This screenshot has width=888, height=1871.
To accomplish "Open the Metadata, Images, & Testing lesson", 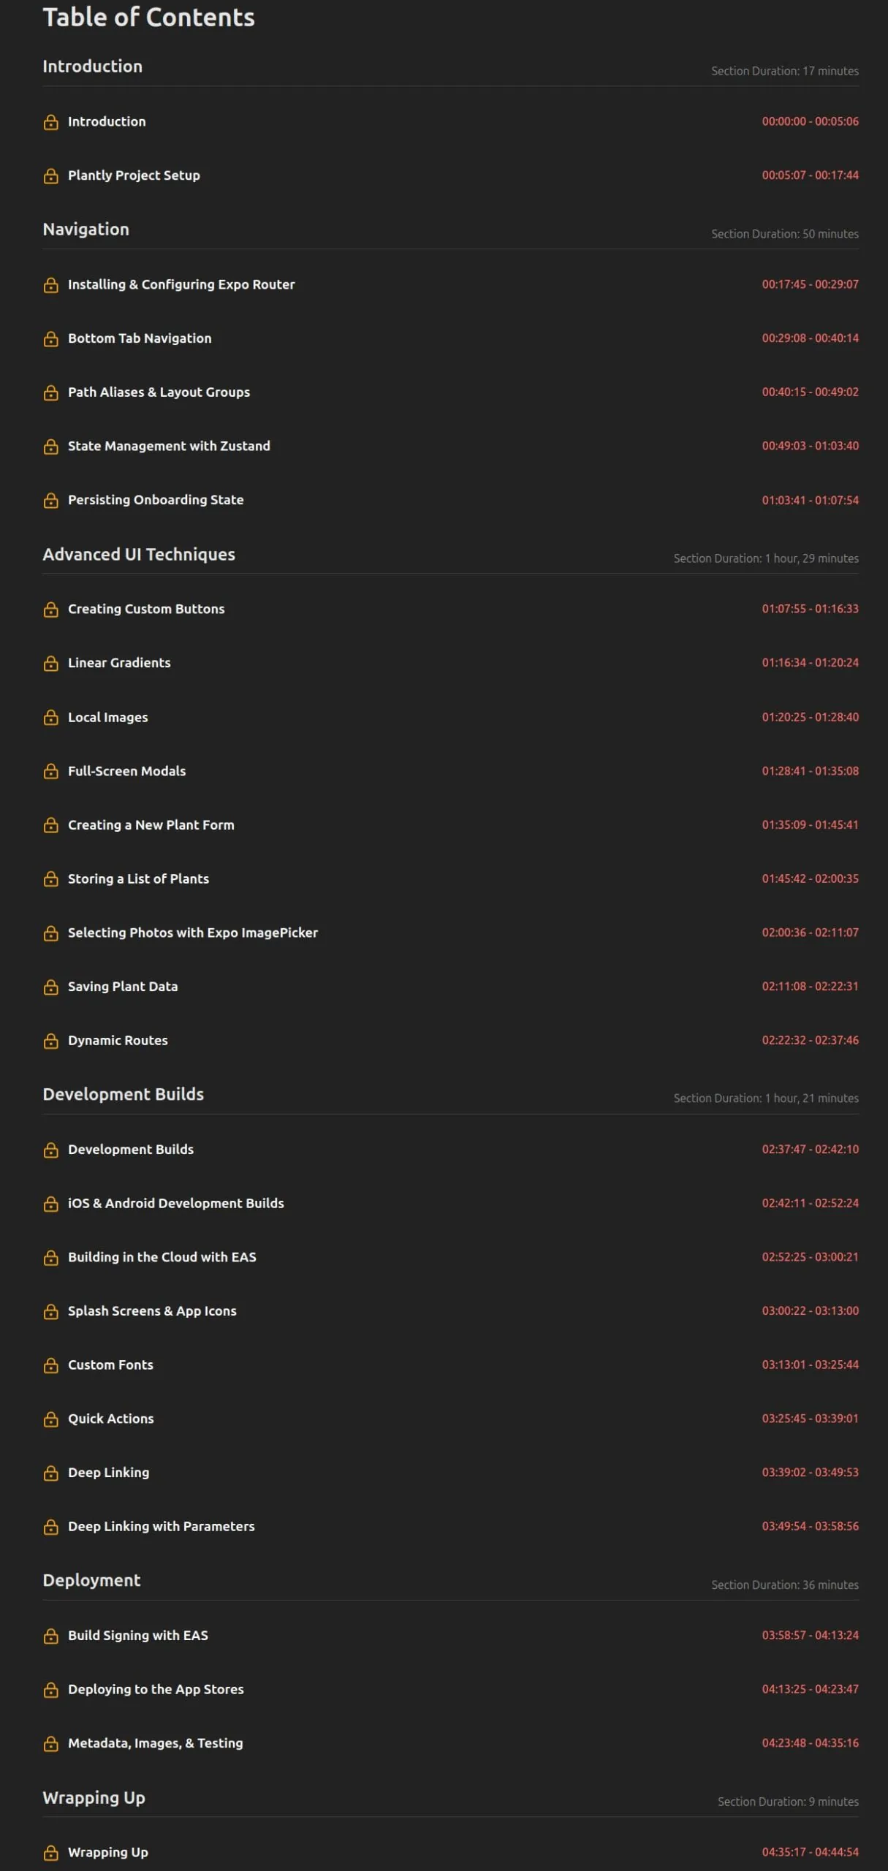I will tap(155, 1743).
